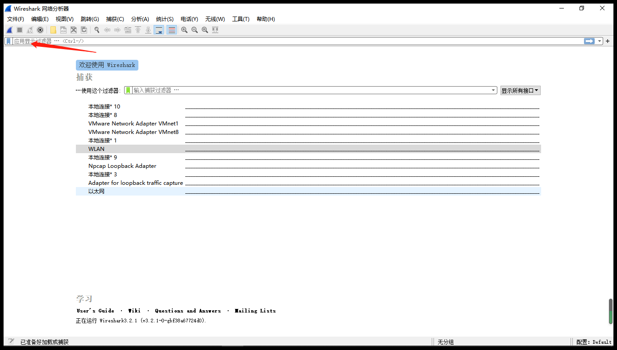Click the 配置: Default profile in status bar

[594, 342]
